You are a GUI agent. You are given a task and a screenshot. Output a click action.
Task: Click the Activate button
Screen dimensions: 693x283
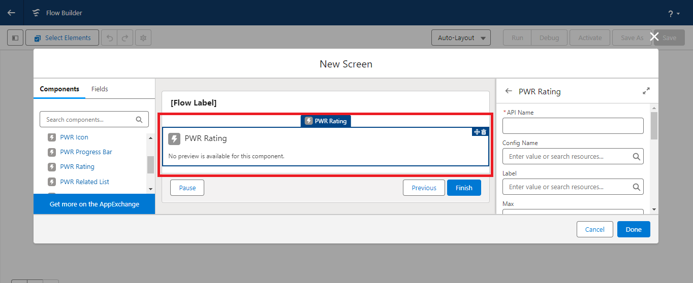click(x=590, y=38)
